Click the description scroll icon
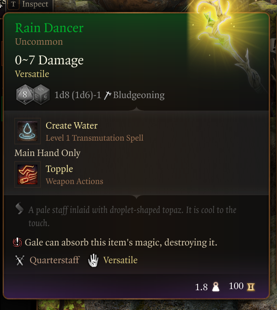 tap(19, 208)
